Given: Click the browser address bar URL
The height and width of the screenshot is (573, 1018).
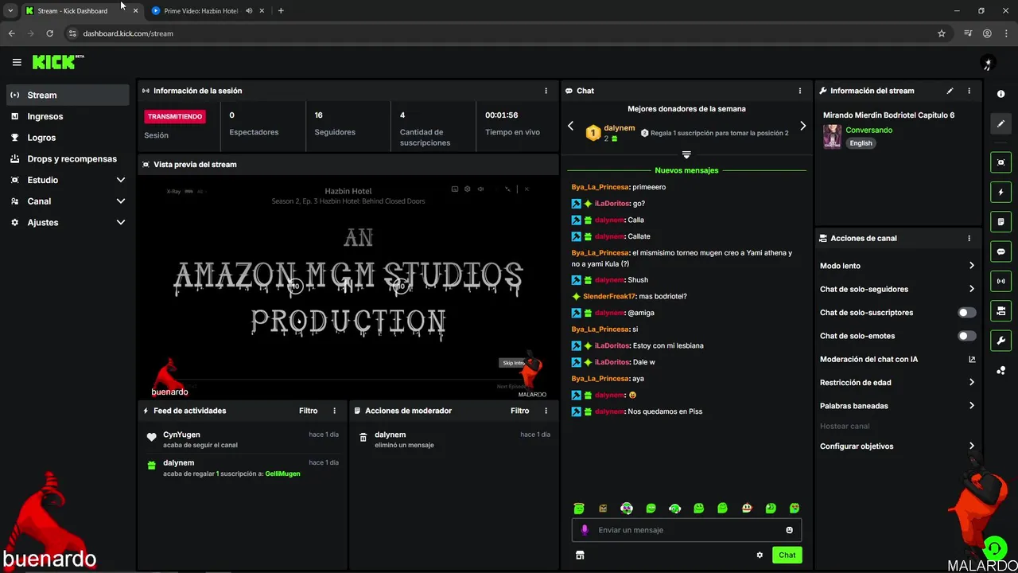Looking at the screenshot, I should (x=128, y=33).
